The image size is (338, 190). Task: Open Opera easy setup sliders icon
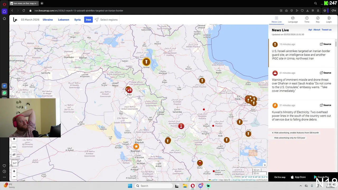pyautogui.click(x=313, y=11)
